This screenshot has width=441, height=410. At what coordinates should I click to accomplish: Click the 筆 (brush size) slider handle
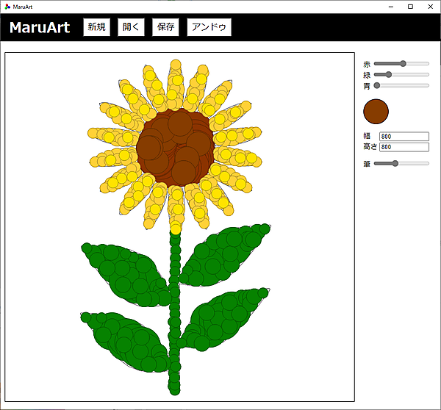point(395,163)
